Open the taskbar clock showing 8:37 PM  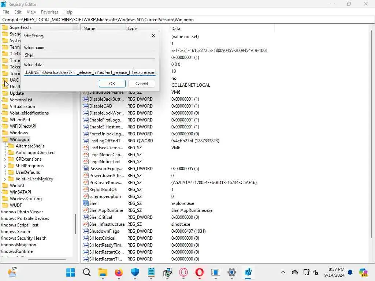point(334,272)
